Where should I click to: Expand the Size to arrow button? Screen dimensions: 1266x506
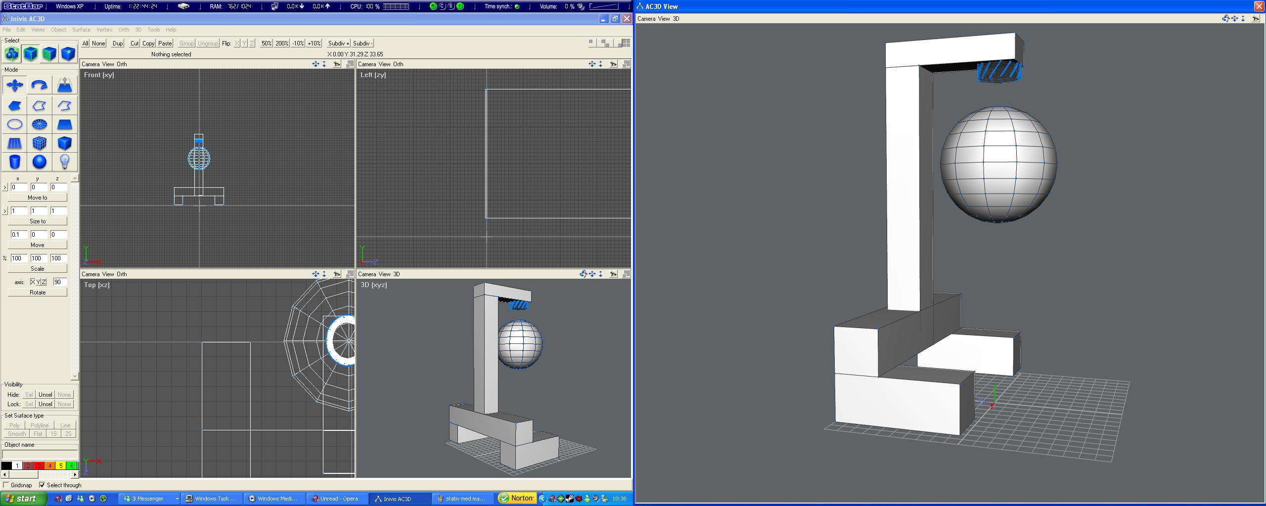coord(5,211)
